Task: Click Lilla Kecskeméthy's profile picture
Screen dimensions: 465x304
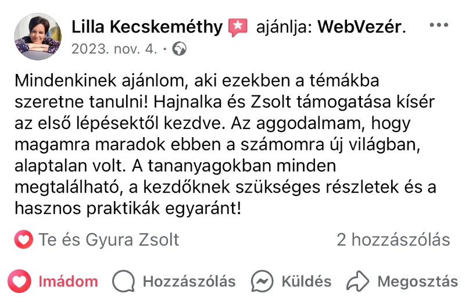Action: click(x=37, y=36)
